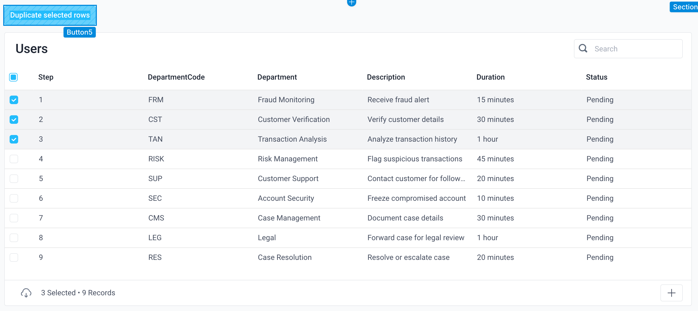
Task: Click the 'Case Management' cell
Action: (289, 218)
